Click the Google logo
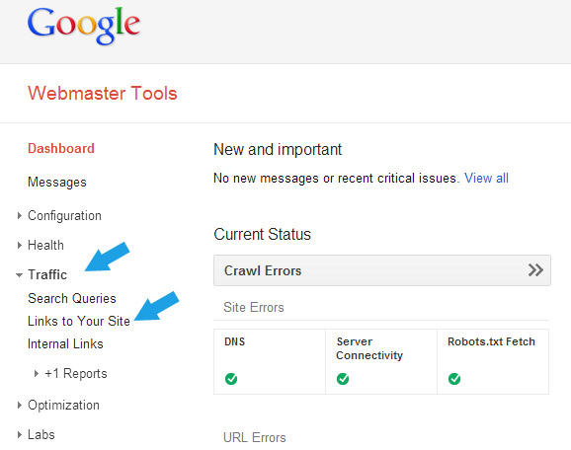The width and height of the screenshot is (571, 450). click(x=84, y=26)
